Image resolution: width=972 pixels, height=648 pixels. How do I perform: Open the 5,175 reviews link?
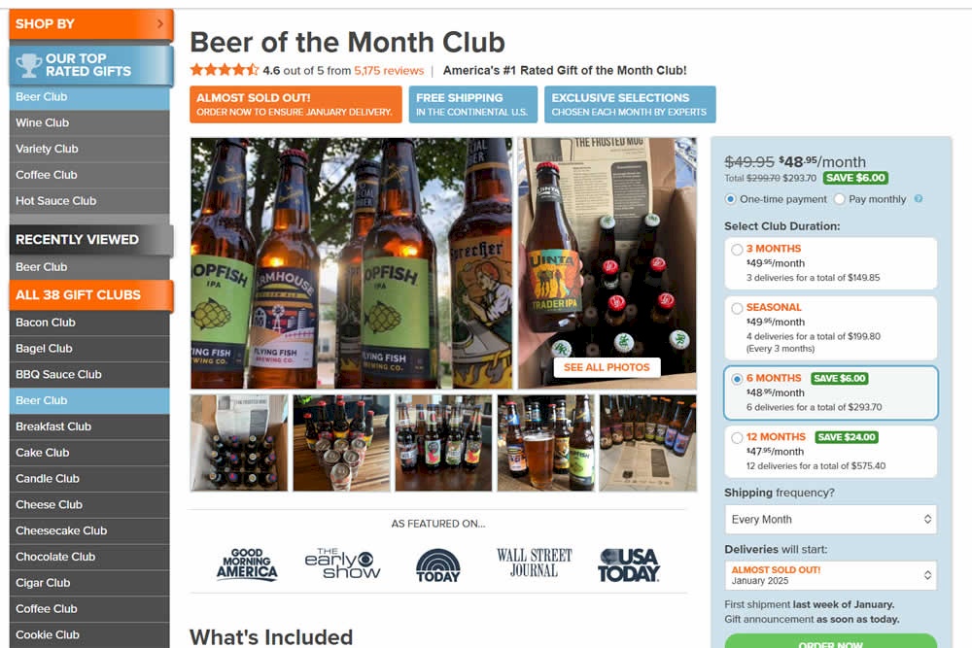(x=389, y=71)
